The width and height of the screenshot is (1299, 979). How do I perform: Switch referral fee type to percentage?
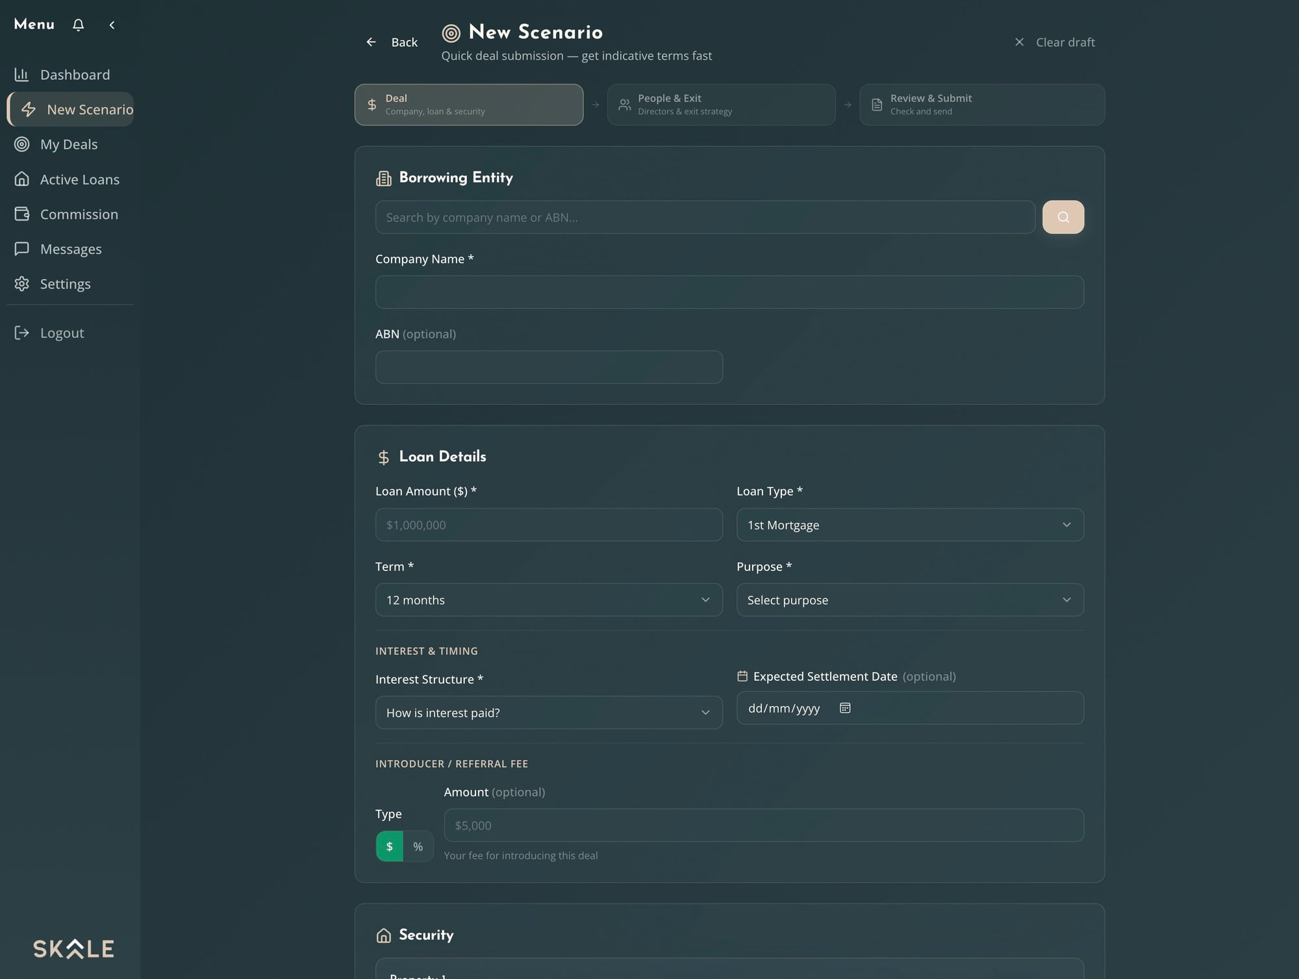418,846
